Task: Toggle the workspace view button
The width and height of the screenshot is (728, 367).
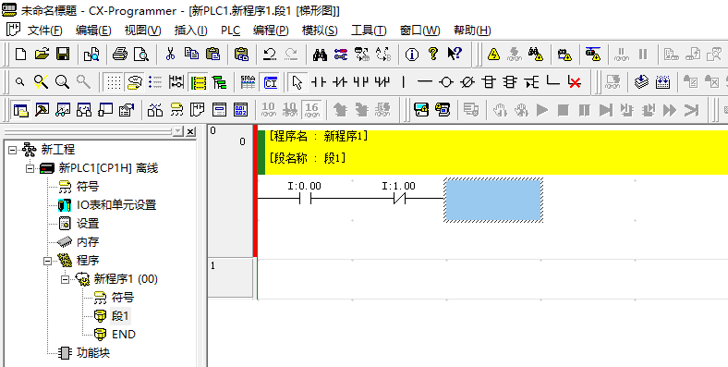Action: (20, 110)
